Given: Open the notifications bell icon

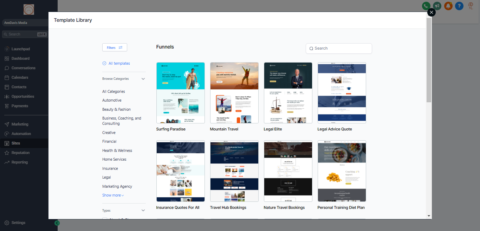Looking at the screenshot, I should (448, 6).
